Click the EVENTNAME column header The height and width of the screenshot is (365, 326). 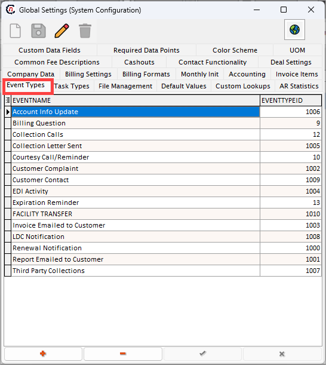coord(136,100)
